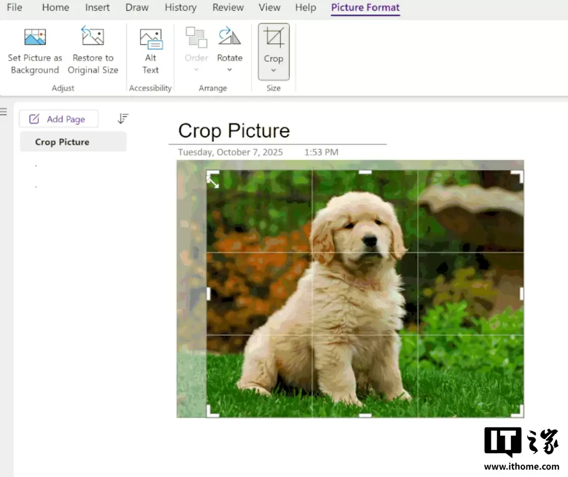Click the Set Picture as Background icon
568x477 pixels.
point(35,37)
